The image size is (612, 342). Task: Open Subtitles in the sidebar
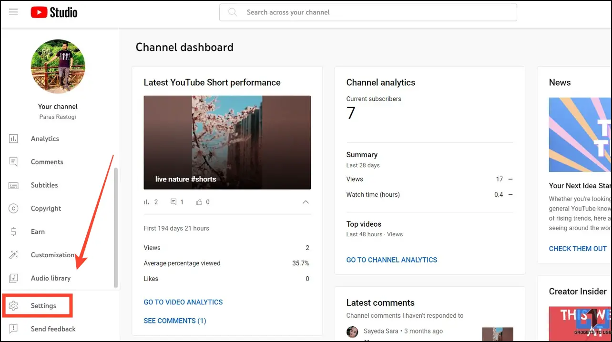point(44,185)
